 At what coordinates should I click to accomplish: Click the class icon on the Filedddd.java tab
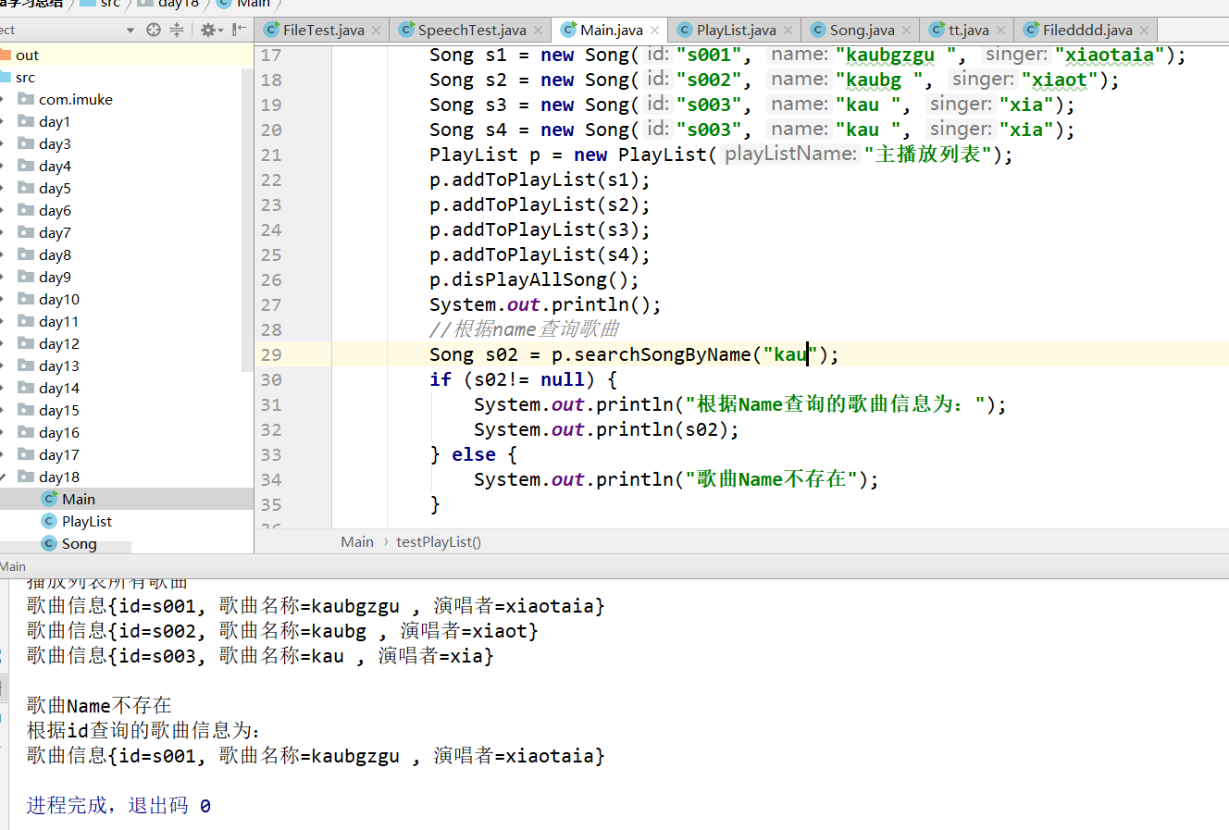click(1031, 30)
